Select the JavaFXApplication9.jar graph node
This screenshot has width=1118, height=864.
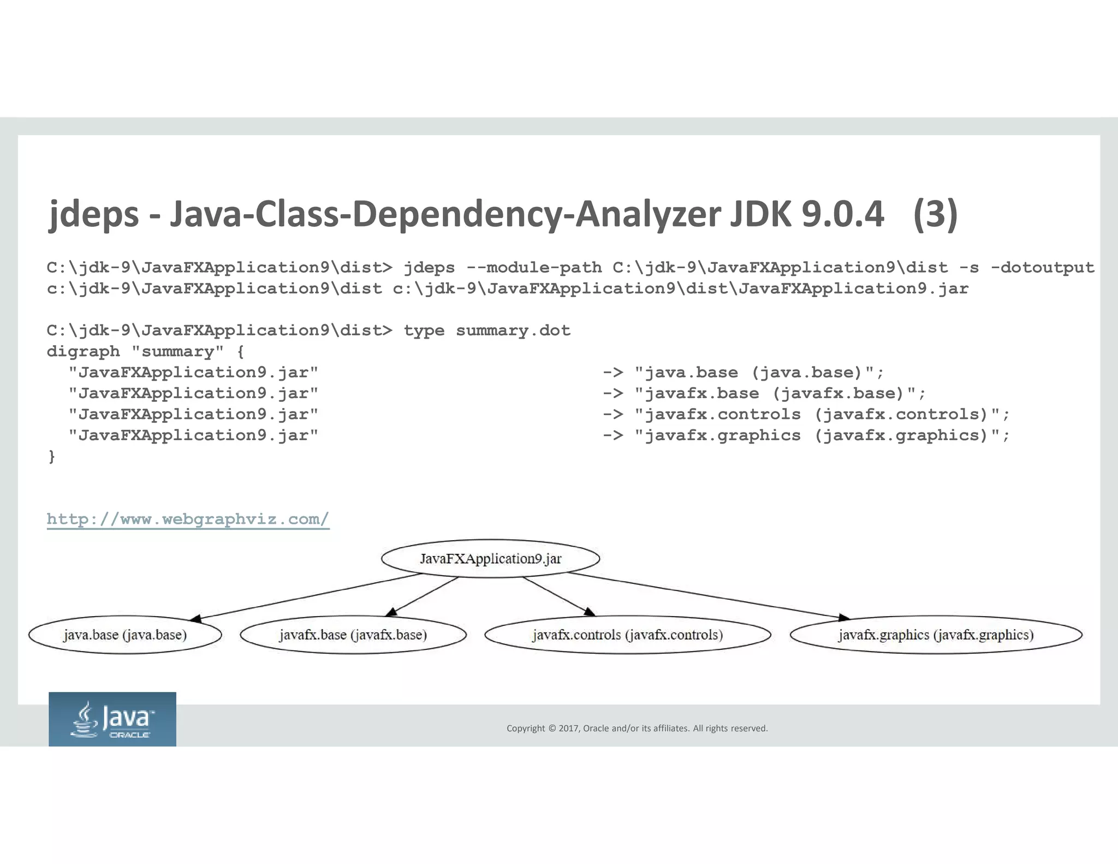pyautogui.click(x=490, y=558)
